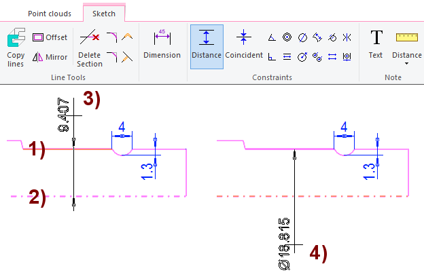Apply the Symmetric constraint

point(347,37)
